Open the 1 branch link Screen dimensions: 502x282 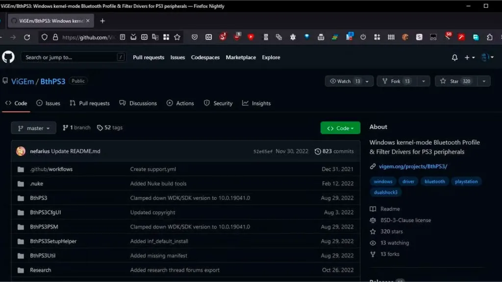76,128
